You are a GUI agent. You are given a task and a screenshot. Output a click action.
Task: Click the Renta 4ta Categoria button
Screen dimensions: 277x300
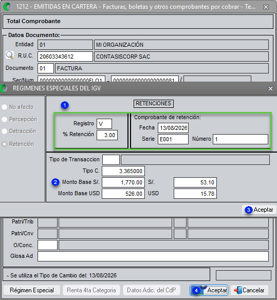coord(91,290)
